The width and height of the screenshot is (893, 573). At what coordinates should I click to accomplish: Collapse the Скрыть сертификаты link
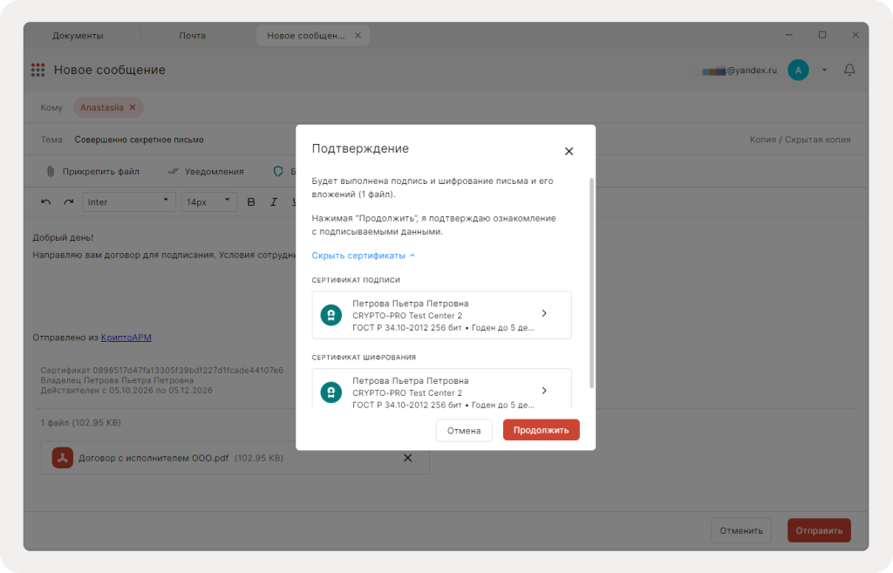[x=364, y=256]
